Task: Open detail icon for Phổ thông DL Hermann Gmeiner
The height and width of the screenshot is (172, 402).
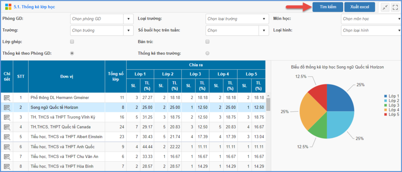Action: pos(7,98)
